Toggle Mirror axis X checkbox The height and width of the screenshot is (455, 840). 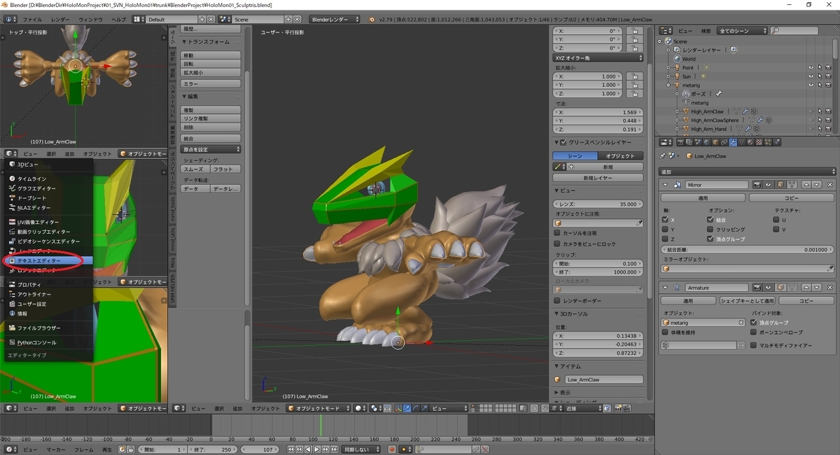[x=664, y=220]
